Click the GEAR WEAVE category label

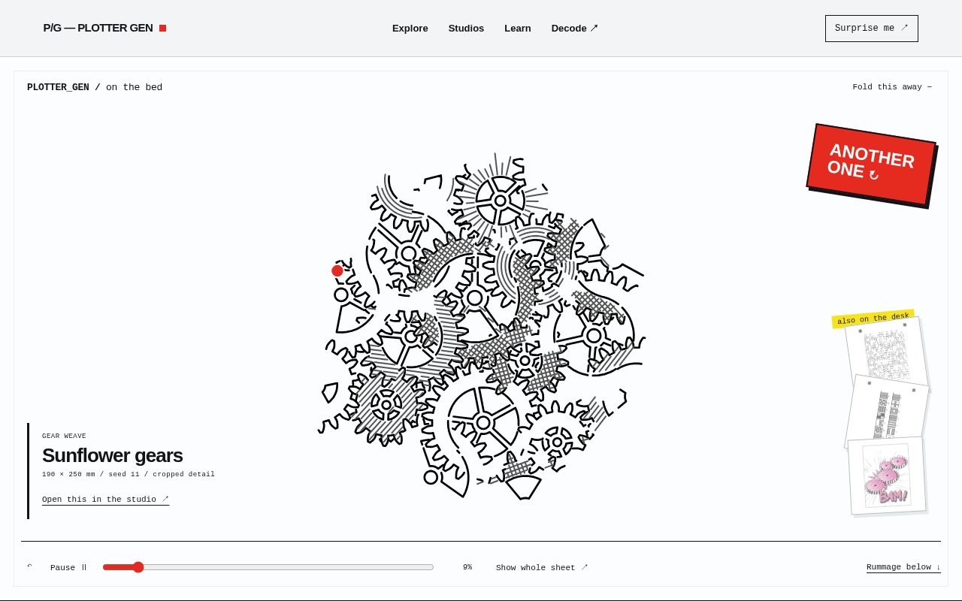coord(64,436)
